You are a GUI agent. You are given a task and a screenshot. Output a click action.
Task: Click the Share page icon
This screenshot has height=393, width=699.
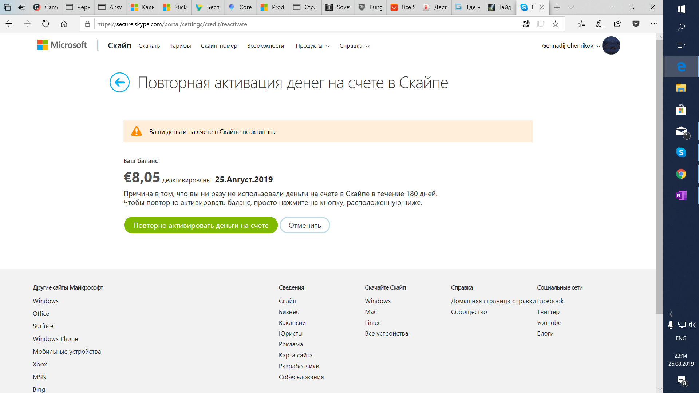coord(617,24)
